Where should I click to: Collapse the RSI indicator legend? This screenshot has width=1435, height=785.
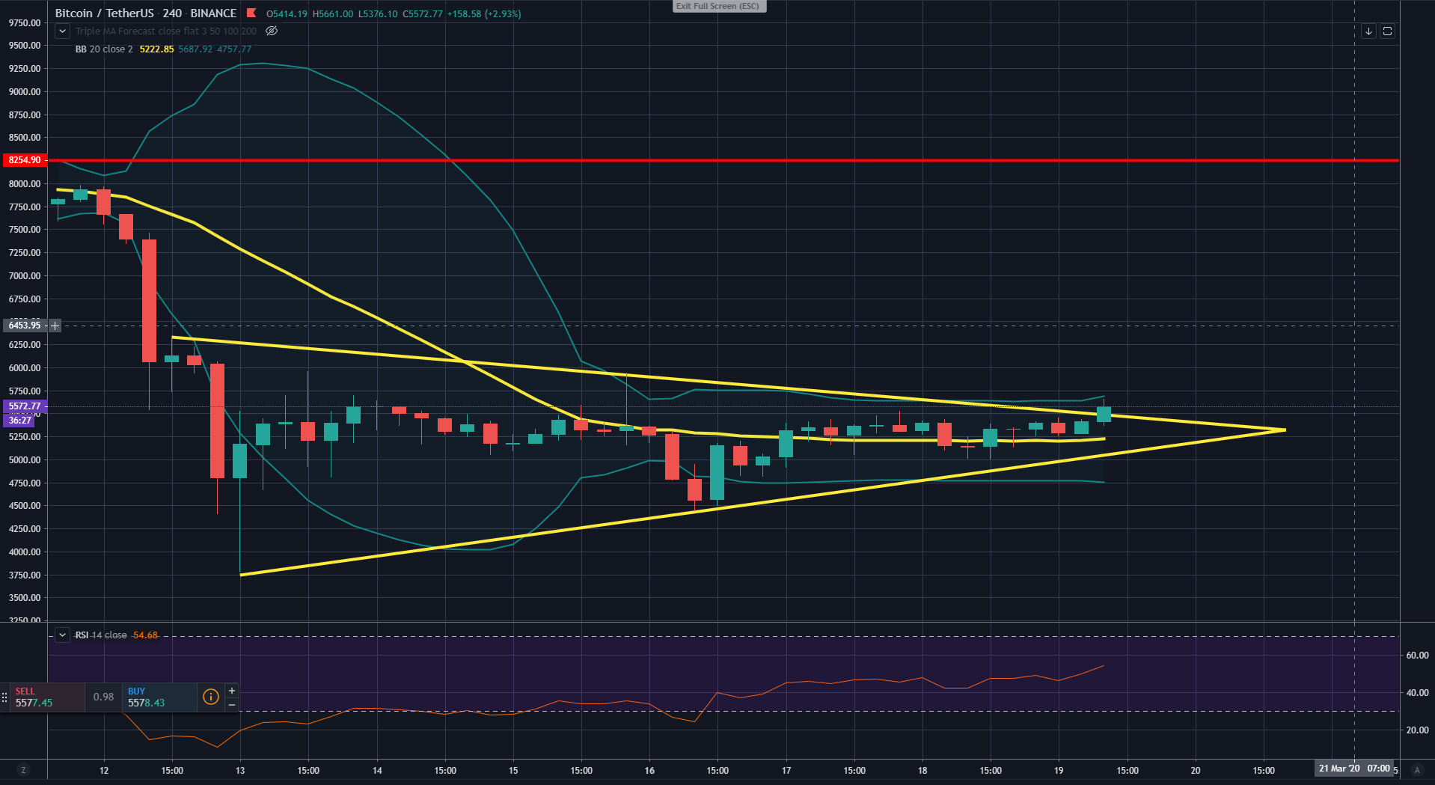point(63,635)
